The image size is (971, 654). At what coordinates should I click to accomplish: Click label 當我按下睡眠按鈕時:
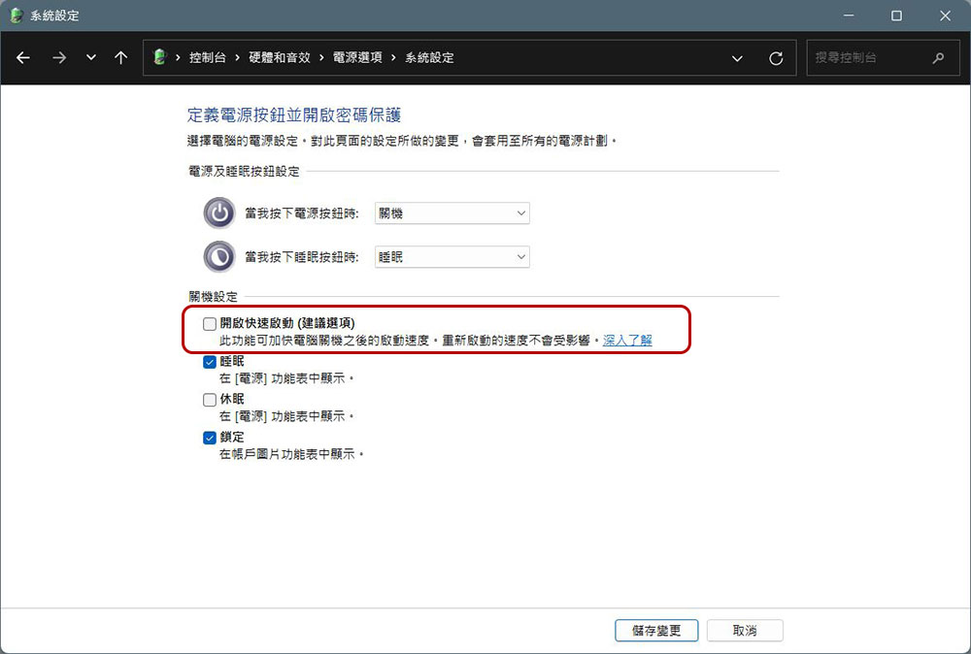point(302,257)
